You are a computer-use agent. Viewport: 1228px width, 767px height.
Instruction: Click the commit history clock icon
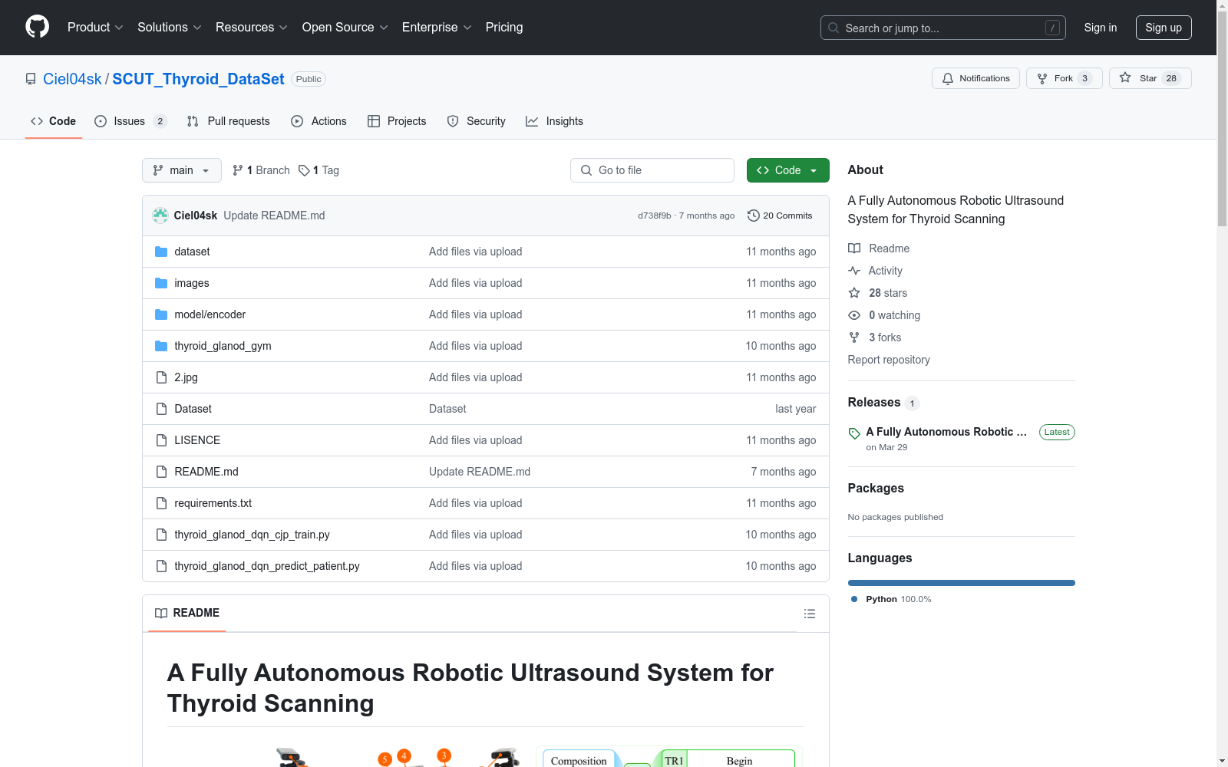pos(754,216)
